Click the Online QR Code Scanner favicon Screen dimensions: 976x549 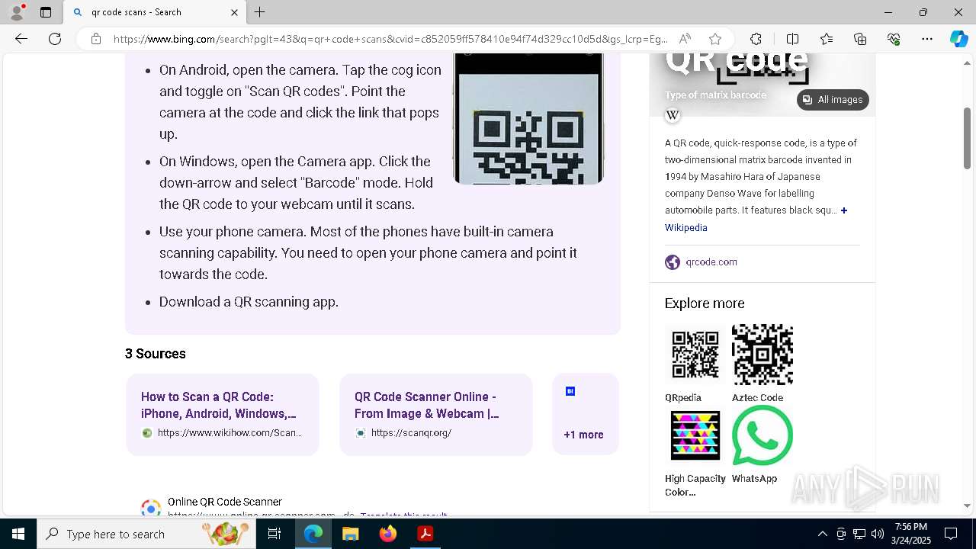[151, 508]
